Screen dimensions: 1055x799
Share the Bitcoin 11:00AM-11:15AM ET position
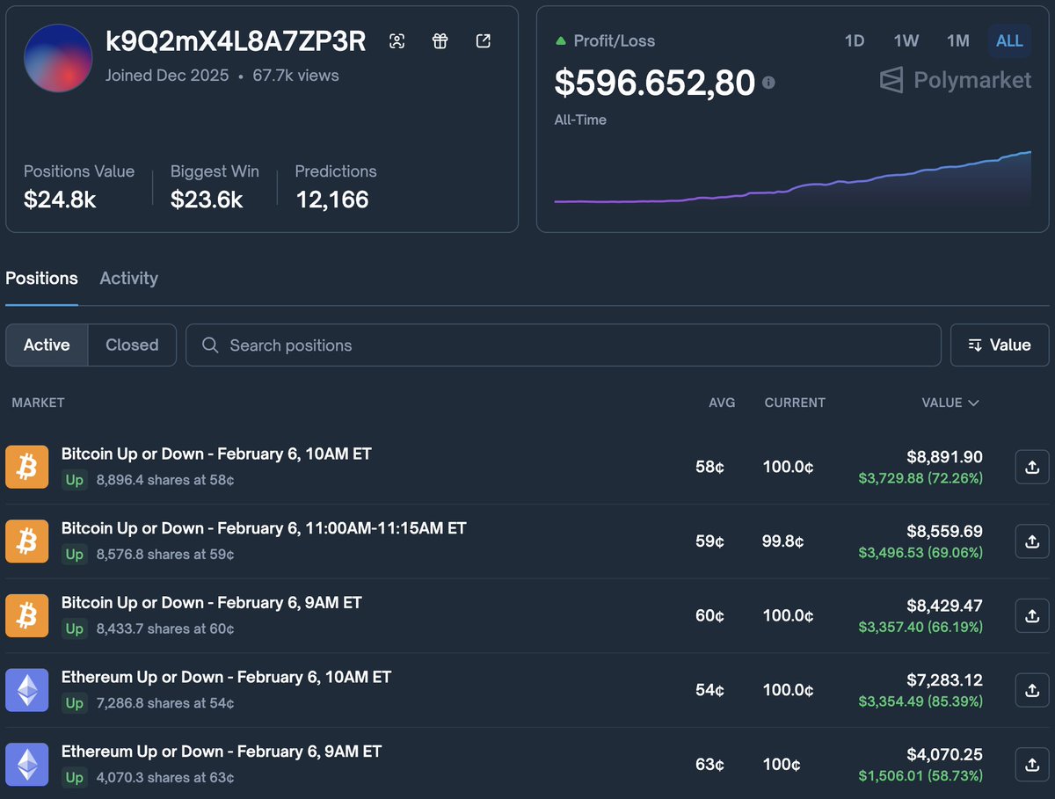click(x=1032, y=541)
